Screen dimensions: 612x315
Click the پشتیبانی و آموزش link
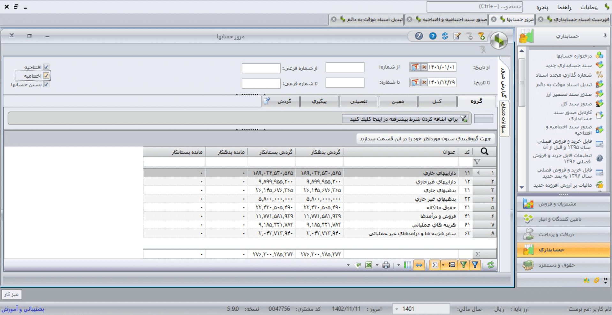click(23, 309)
